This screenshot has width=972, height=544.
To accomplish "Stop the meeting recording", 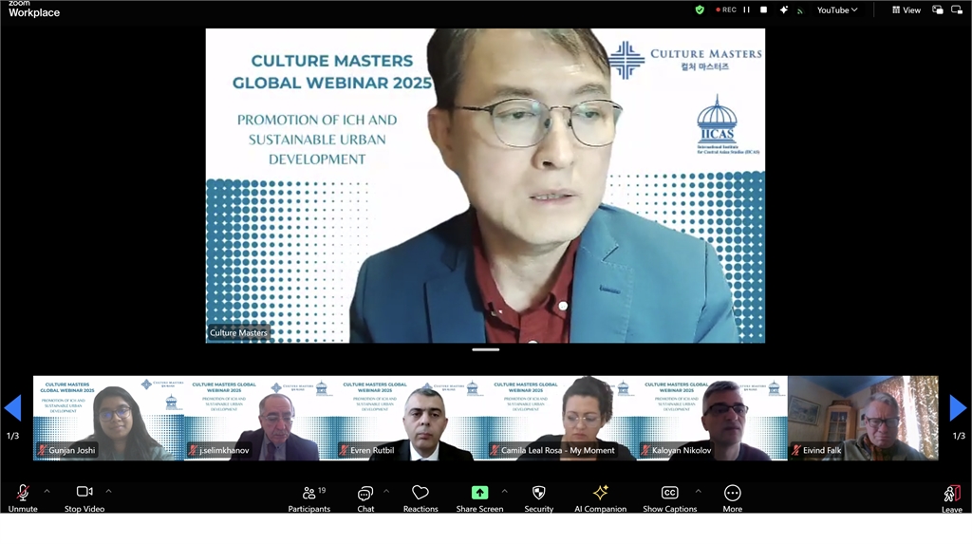I will pos(764,9).
